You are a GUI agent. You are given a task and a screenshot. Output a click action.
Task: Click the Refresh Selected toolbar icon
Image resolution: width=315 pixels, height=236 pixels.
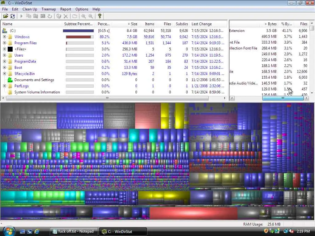pyautogui.click(x=50, y=16)
